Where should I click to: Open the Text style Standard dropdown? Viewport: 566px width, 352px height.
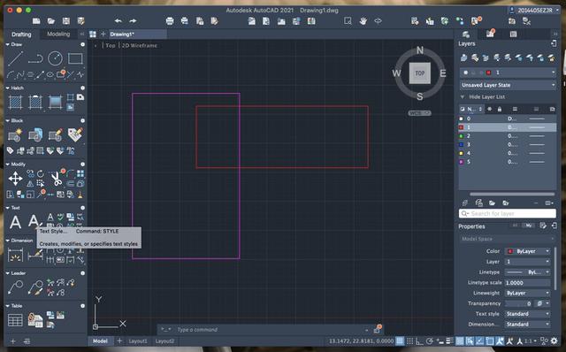click(528, 314)
